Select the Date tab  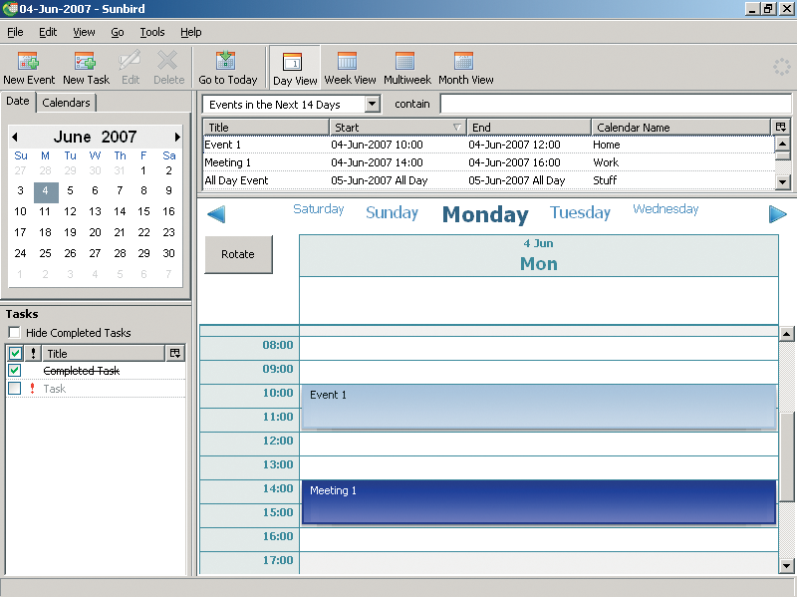pyautogui.click(x=18, y=102)
